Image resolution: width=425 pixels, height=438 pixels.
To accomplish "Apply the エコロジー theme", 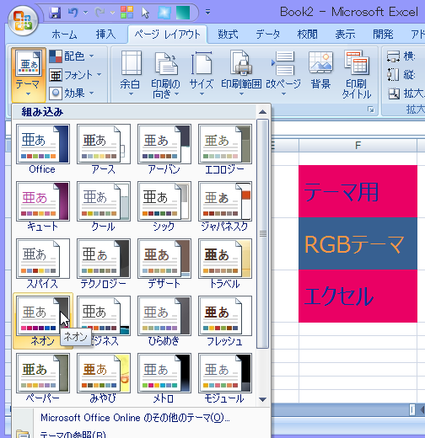I will tap(225, 149).
